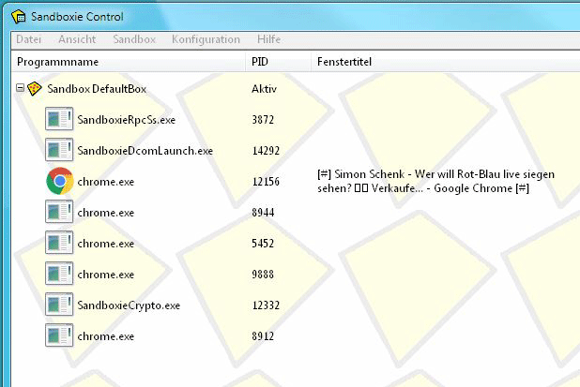580x387 pixels.
Task: Sort by the Fenstertitel column header
Action: tap(446, 62)
